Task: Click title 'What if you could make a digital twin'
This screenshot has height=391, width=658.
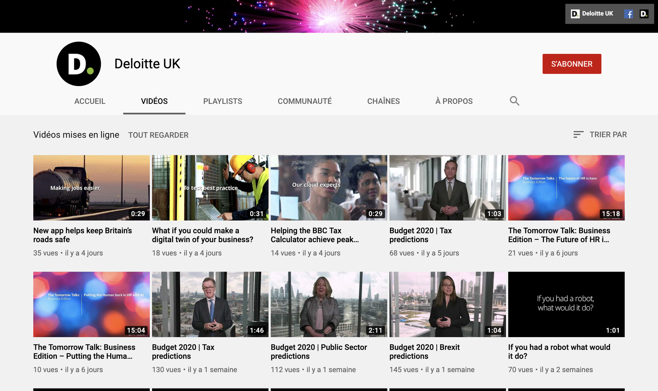Action: 203,235
